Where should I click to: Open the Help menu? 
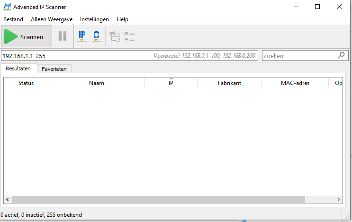pyautogui.click(x=122, y=19)
